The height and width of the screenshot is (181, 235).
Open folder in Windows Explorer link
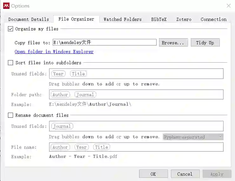(x=54, y=52)
